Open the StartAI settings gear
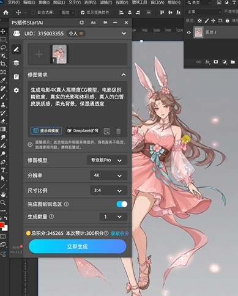 [x=17, y=90]
